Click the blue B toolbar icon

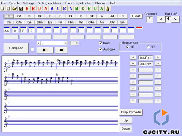(64, 9)
